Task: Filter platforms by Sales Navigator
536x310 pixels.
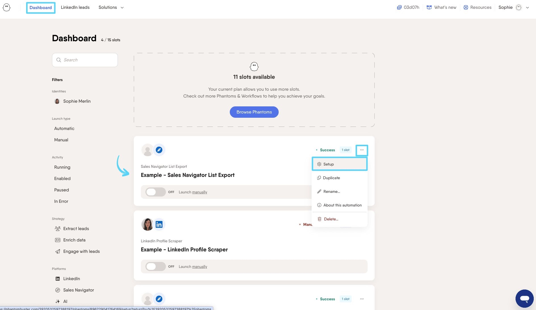Action: click(x=78, y=290)
